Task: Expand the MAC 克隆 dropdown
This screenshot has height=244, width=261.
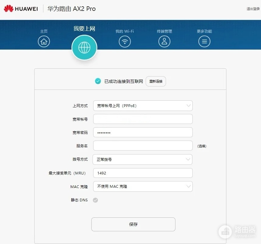Action: (x=143, y=187)
